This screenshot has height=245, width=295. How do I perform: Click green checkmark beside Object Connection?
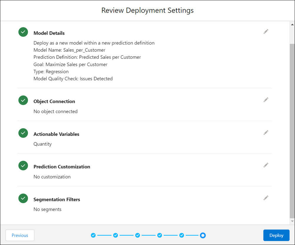(x=23, y=100)
